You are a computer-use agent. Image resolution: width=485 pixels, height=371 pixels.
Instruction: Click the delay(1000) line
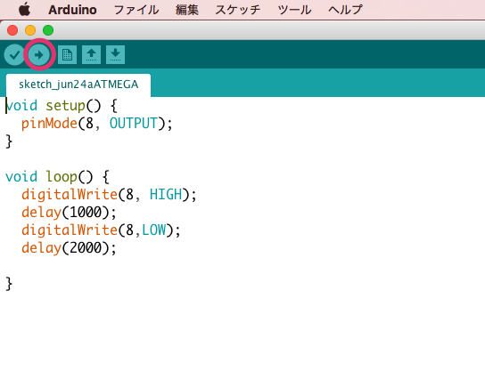[x=69, y=213]
